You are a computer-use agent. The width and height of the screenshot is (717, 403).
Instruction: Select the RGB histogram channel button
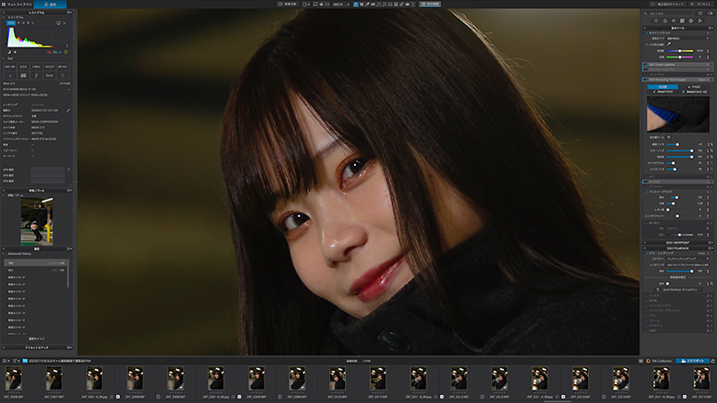pyautogui.click(x=11, y=23)
